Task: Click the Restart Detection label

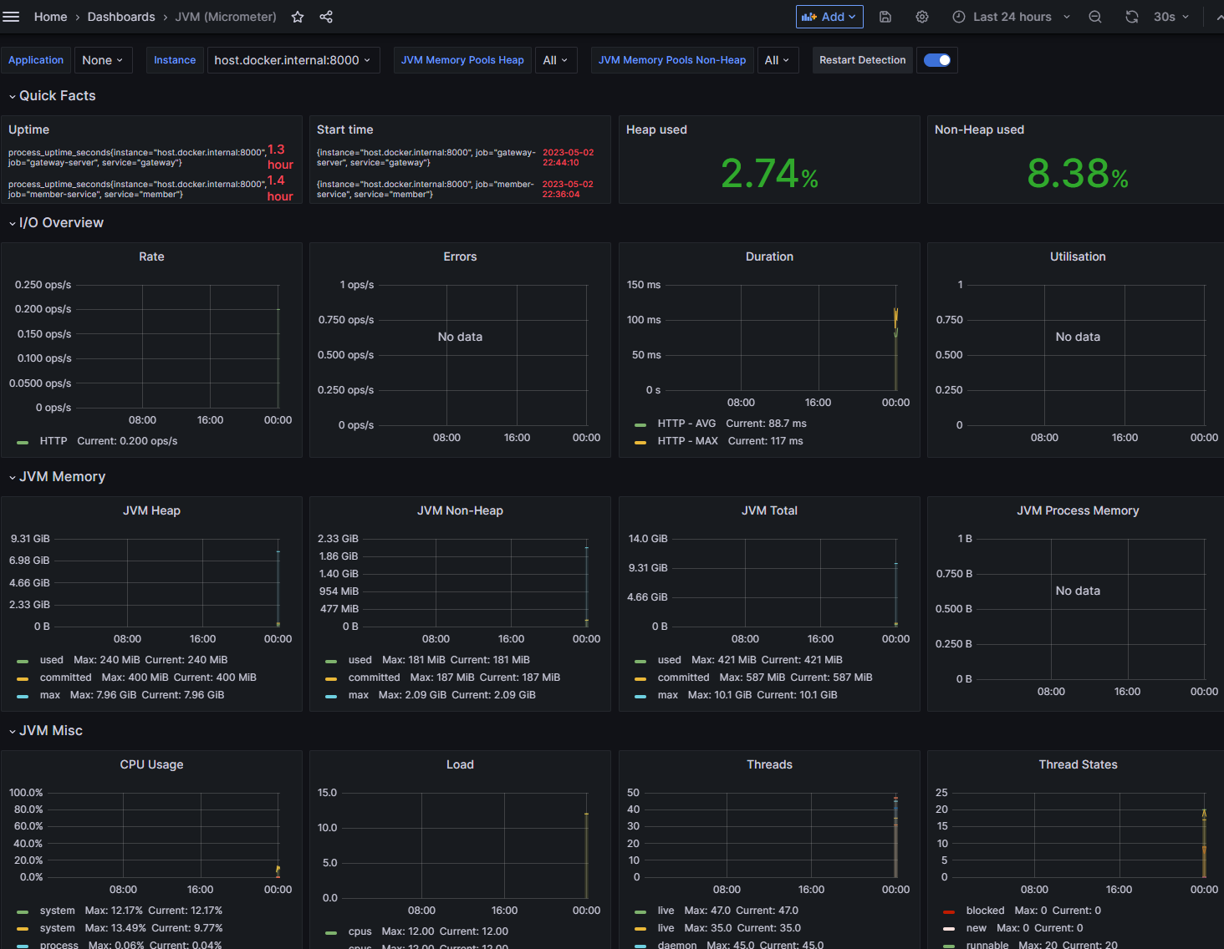Action: click(x=862, y=60)
